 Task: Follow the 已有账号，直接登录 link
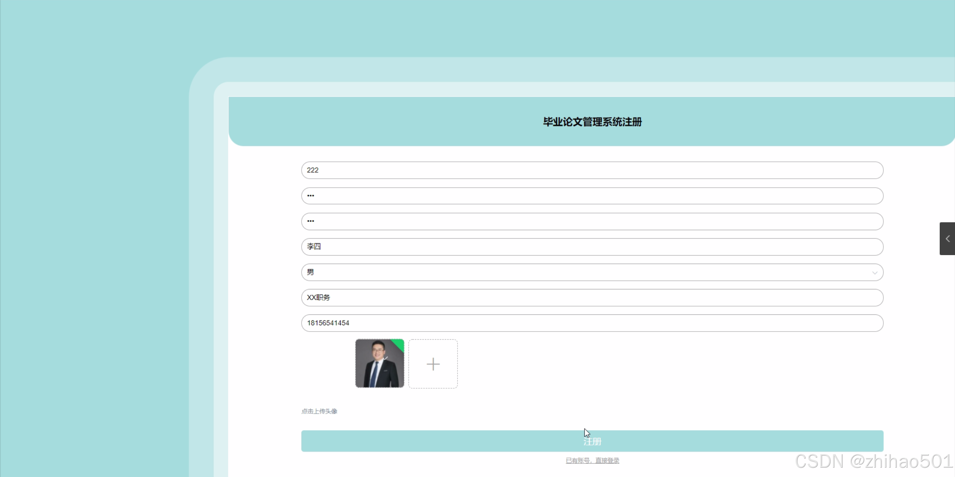592,461
